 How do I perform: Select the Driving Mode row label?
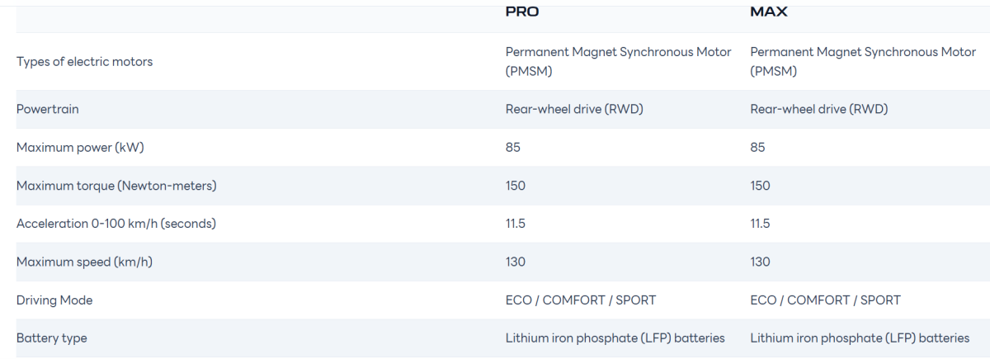point(54,300)
